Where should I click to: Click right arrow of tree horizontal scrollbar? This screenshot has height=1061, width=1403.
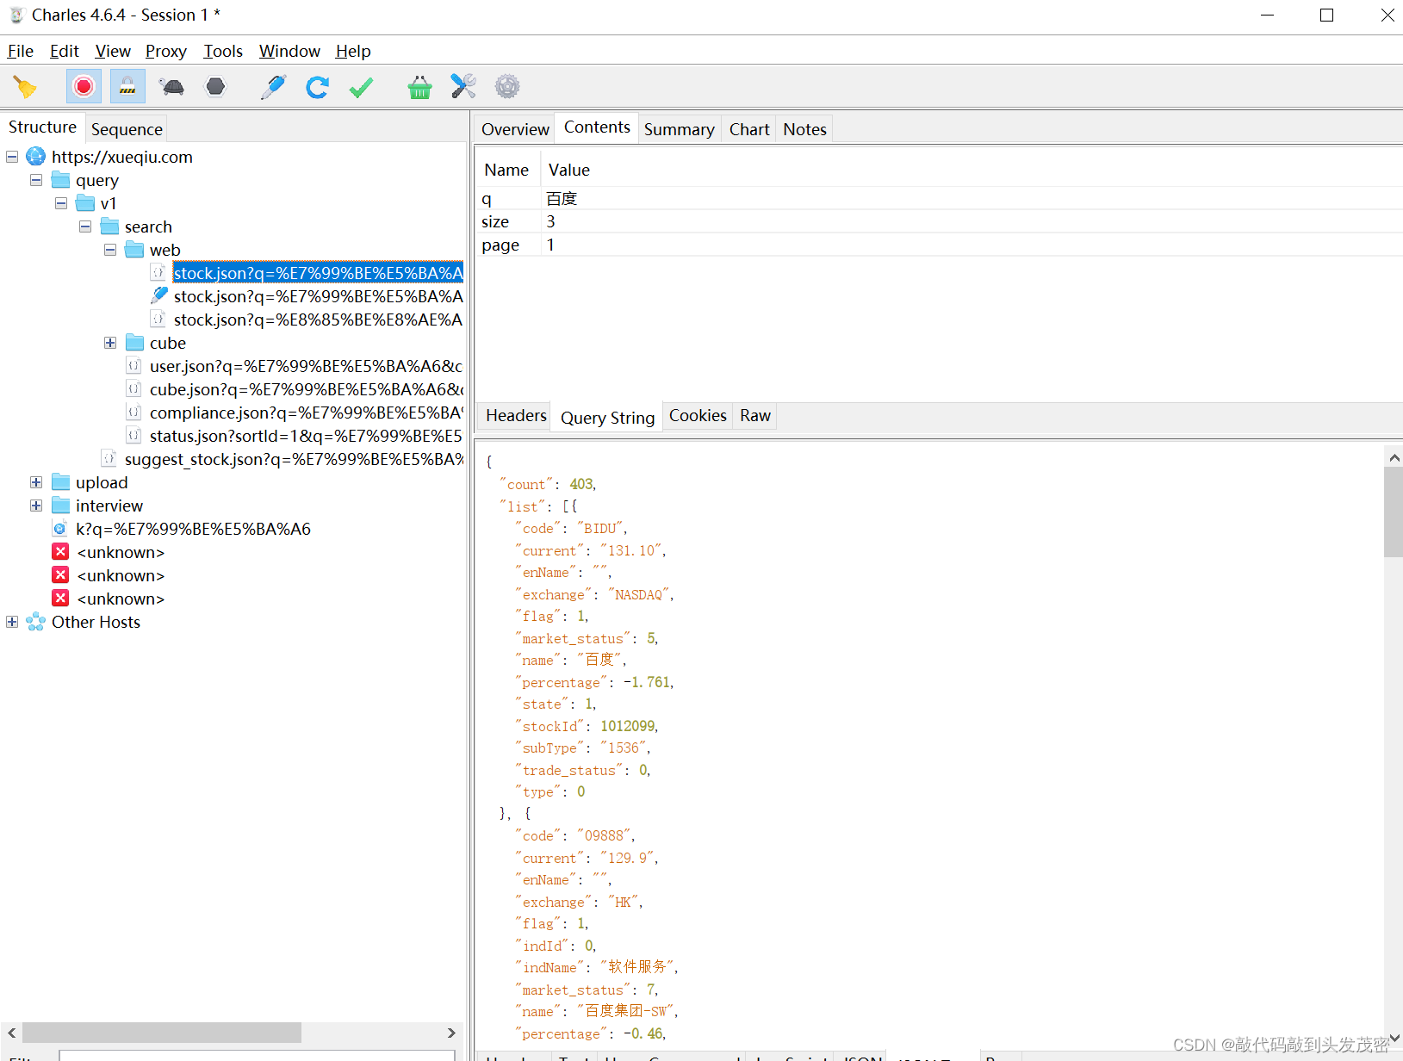[451, 1033]
